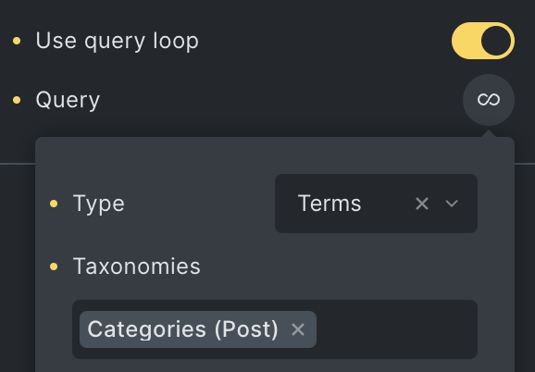Click the Terms text inside Type field

coord(330,204)
